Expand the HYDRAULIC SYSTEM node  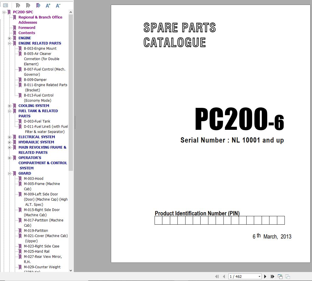click(x=9, y=142)
